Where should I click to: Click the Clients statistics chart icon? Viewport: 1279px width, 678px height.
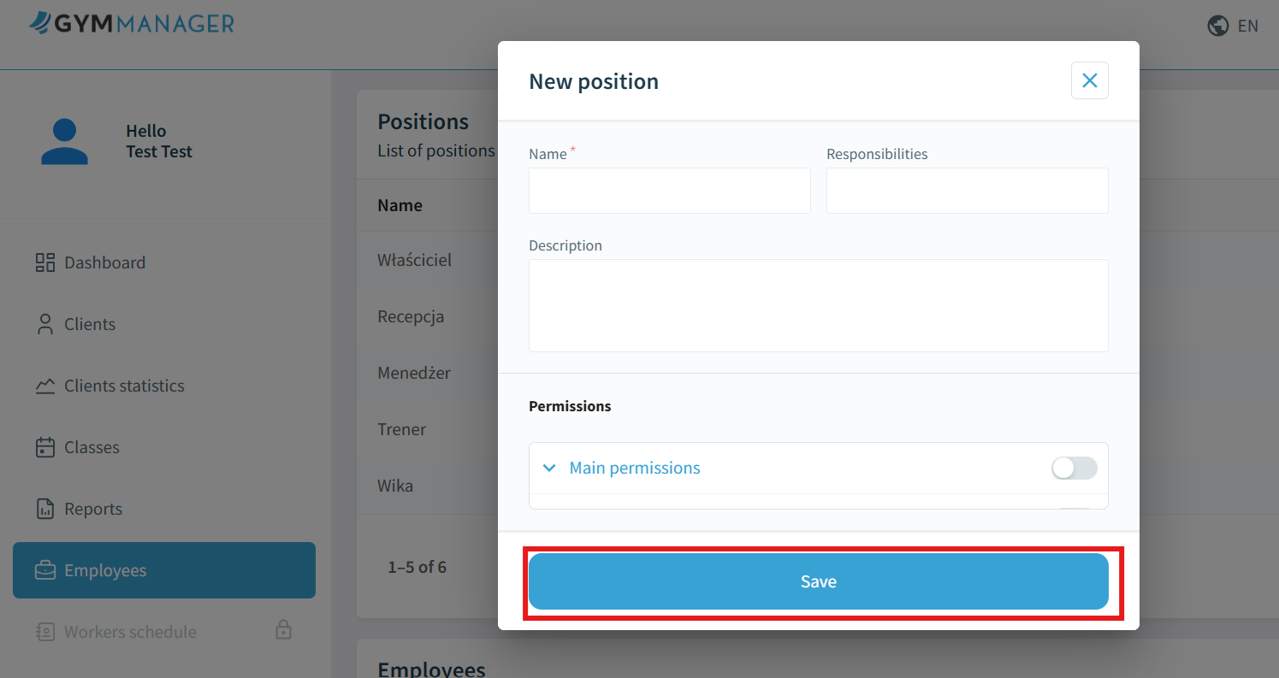point(44,386)
